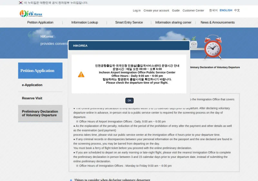Click heading 'Things to consider when declaring voluntary departure'
The image size is (258, 181).
click(112, 180)
